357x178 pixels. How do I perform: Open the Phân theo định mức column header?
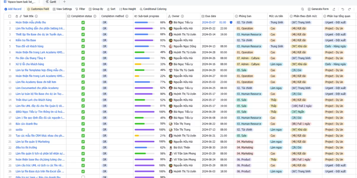coord(305,16)
